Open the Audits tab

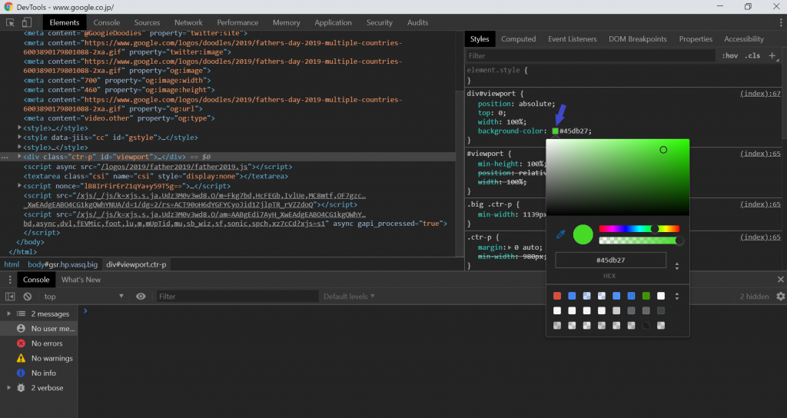click(417, 22)
